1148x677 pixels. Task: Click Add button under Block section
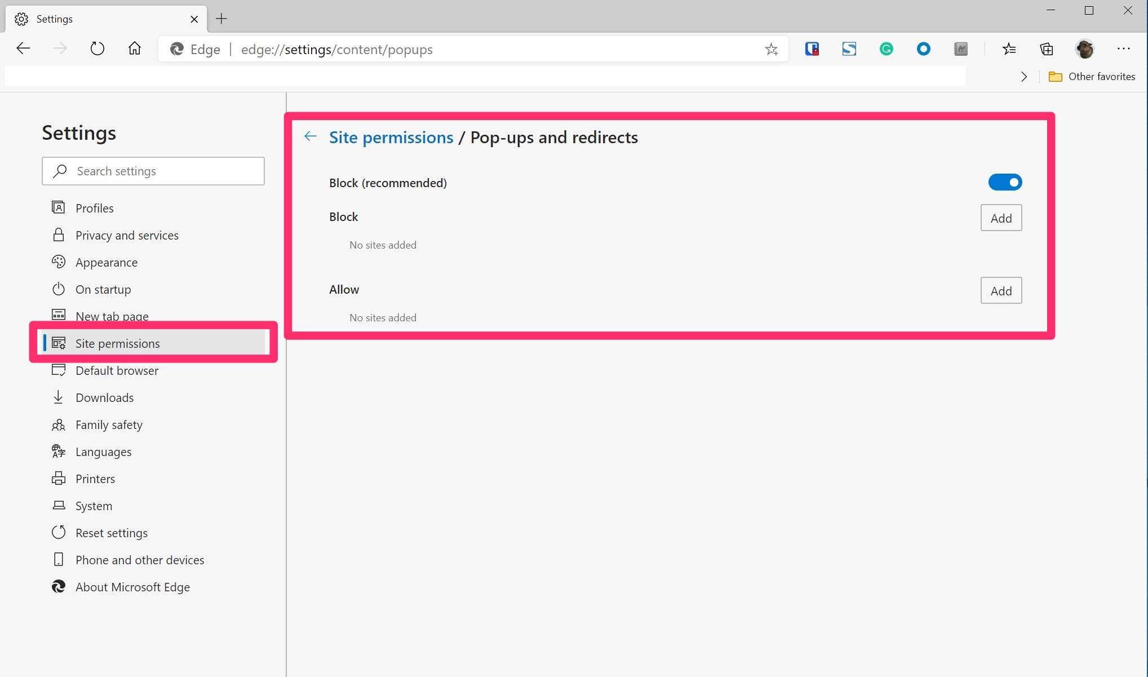pyautogui.click(x=1000, y=217)
